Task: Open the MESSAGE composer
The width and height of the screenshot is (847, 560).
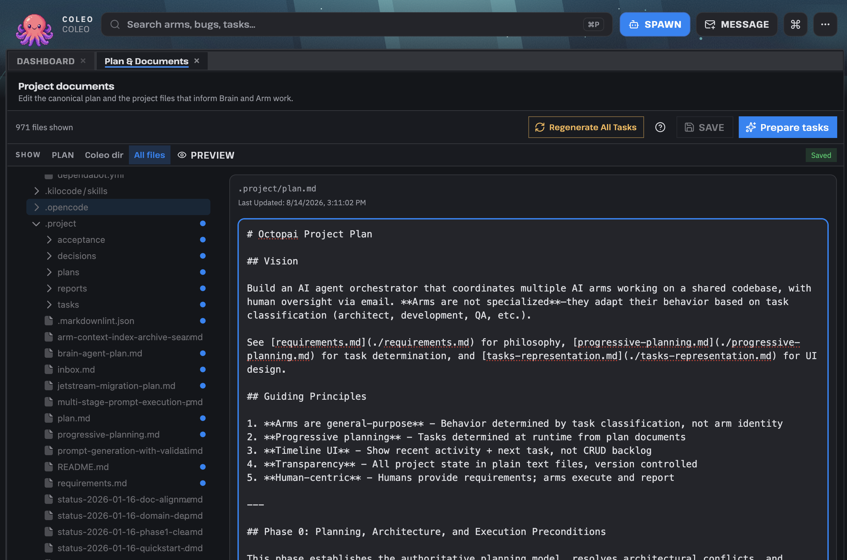Action: click(737, 24)
